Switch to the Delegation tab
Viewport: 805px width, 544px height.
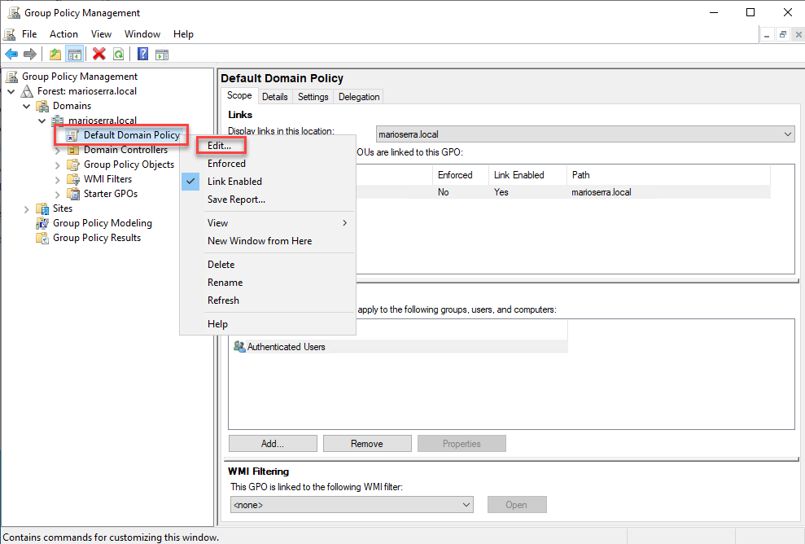click(359, 97)
